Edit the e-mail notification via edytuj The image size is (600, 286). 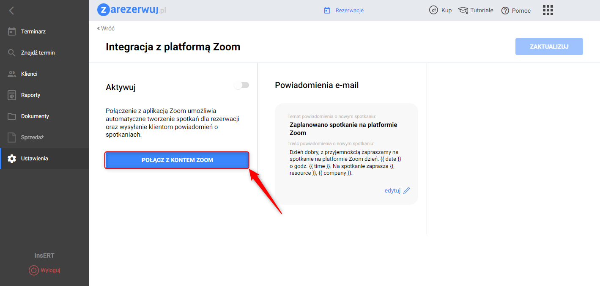397,190
